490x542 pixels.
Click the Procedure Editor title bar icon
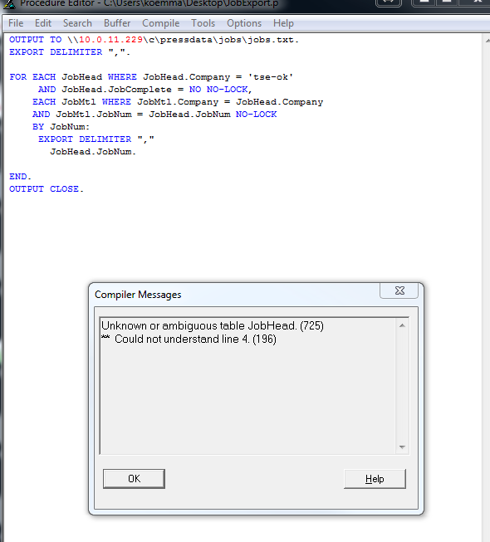tap(9, 3)
